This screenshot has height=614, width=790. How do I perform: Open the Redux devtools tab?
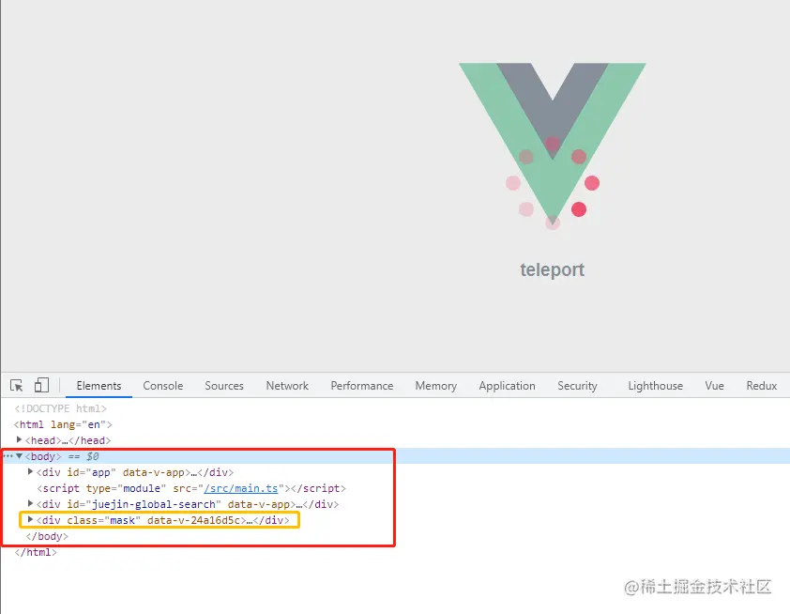(x=761, y=386)
